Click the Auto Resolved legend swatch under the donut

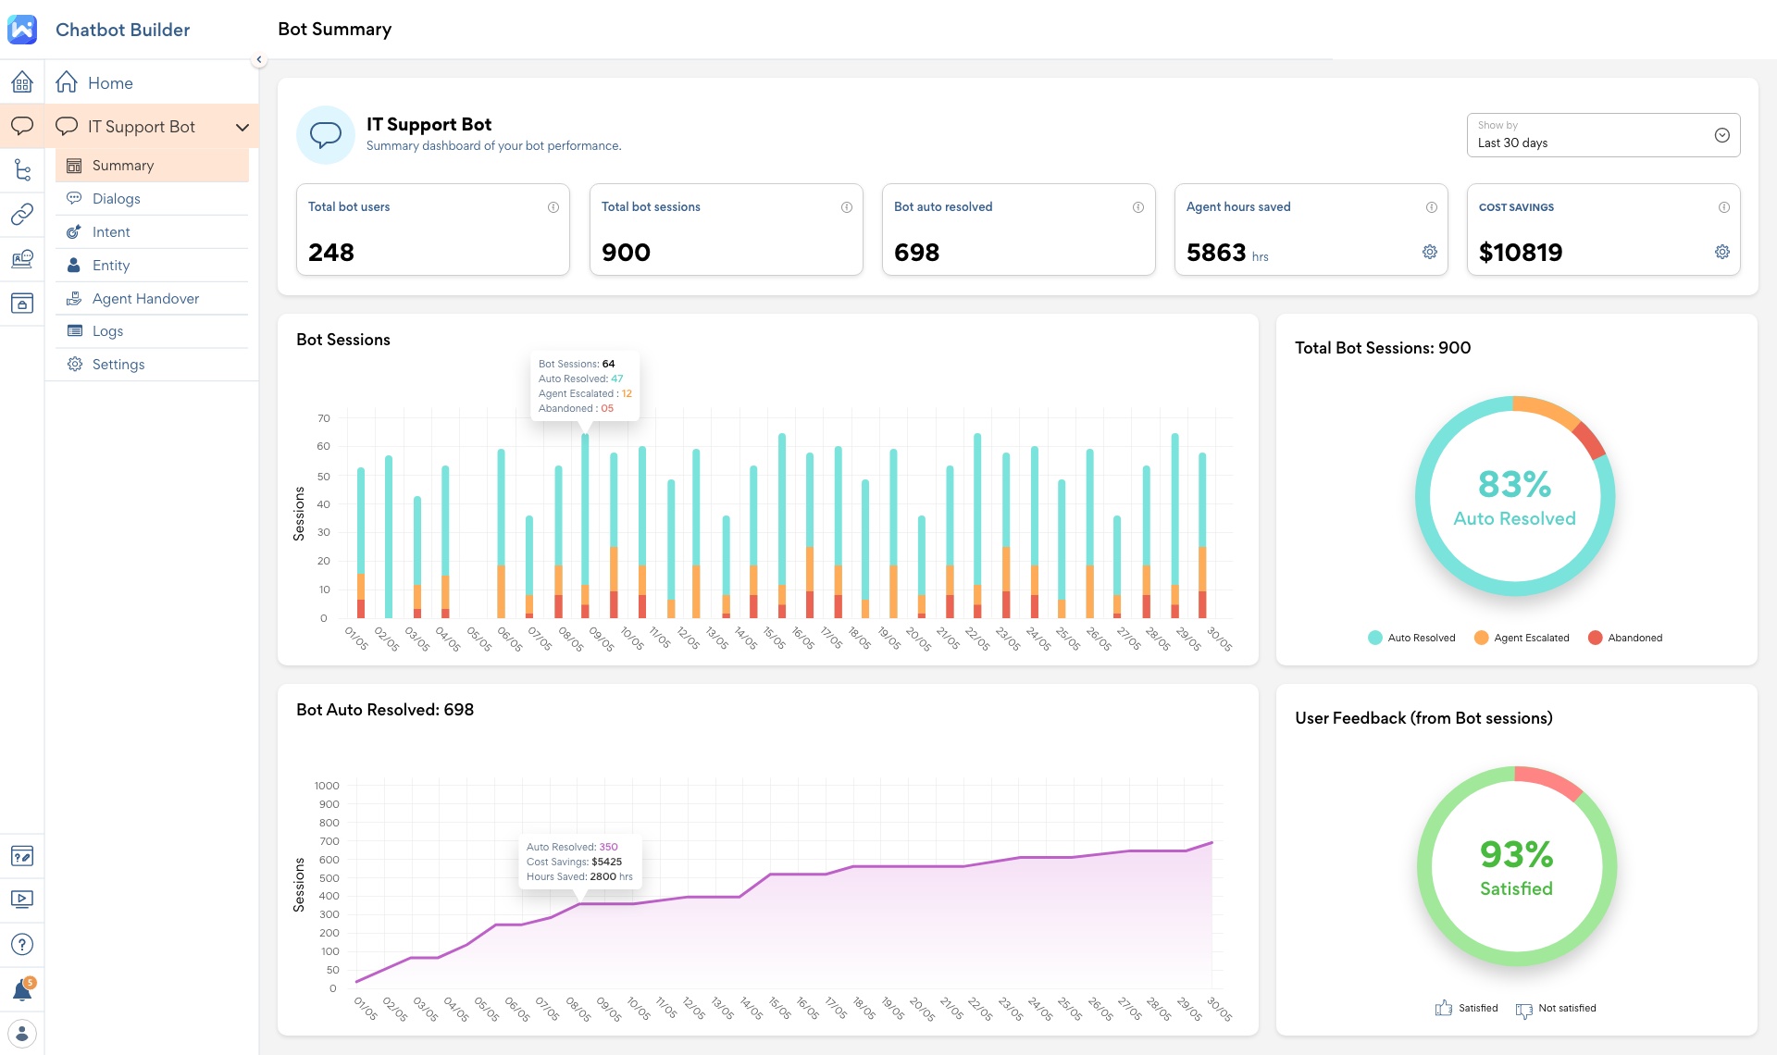point(1373,638)
